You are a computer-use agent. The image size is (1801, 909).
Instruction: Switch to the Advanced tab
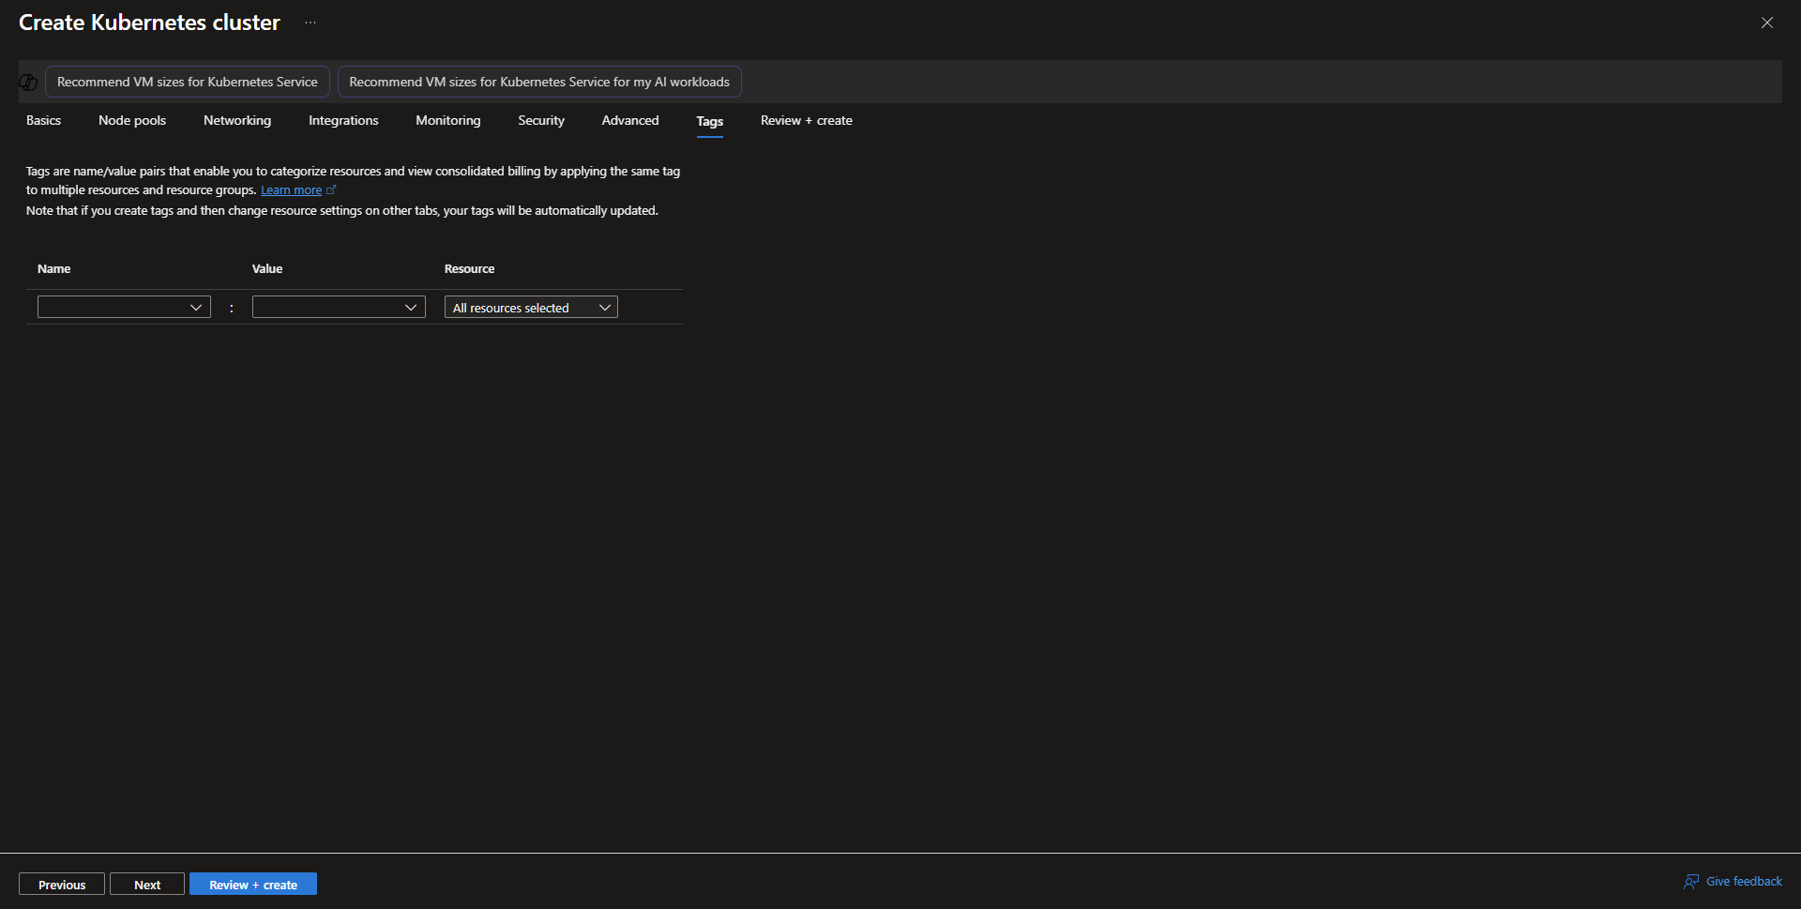point(630,121)
